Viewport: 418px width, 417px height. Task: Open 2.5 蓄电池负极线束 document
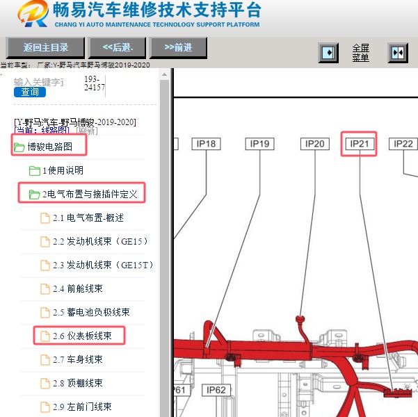click(91, 312)
